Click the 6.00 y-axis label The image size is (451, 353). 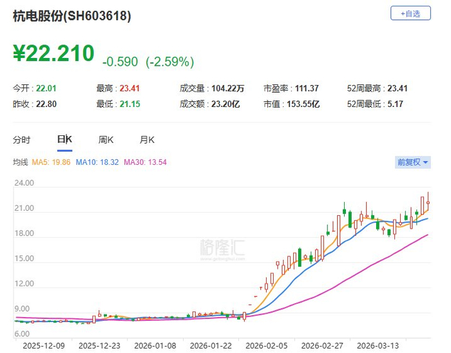point(22,334)
